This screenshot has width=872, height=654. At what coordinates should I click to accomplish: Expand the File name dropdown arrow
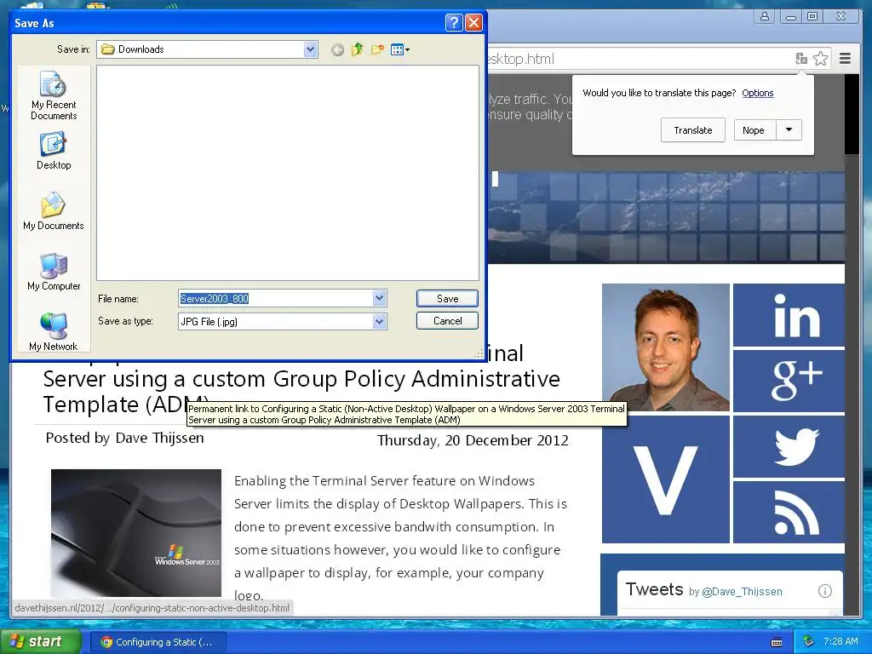pos(379,298)
